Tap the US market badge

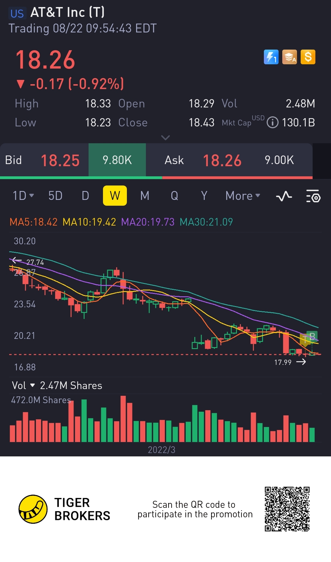[17, 13]
